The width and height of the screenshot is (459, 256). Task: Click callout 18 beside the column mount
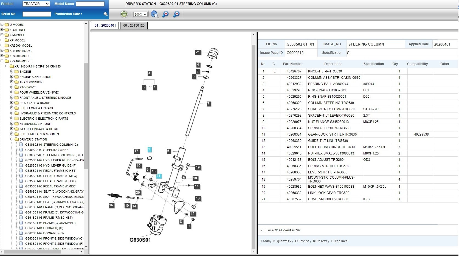[195, 178]
